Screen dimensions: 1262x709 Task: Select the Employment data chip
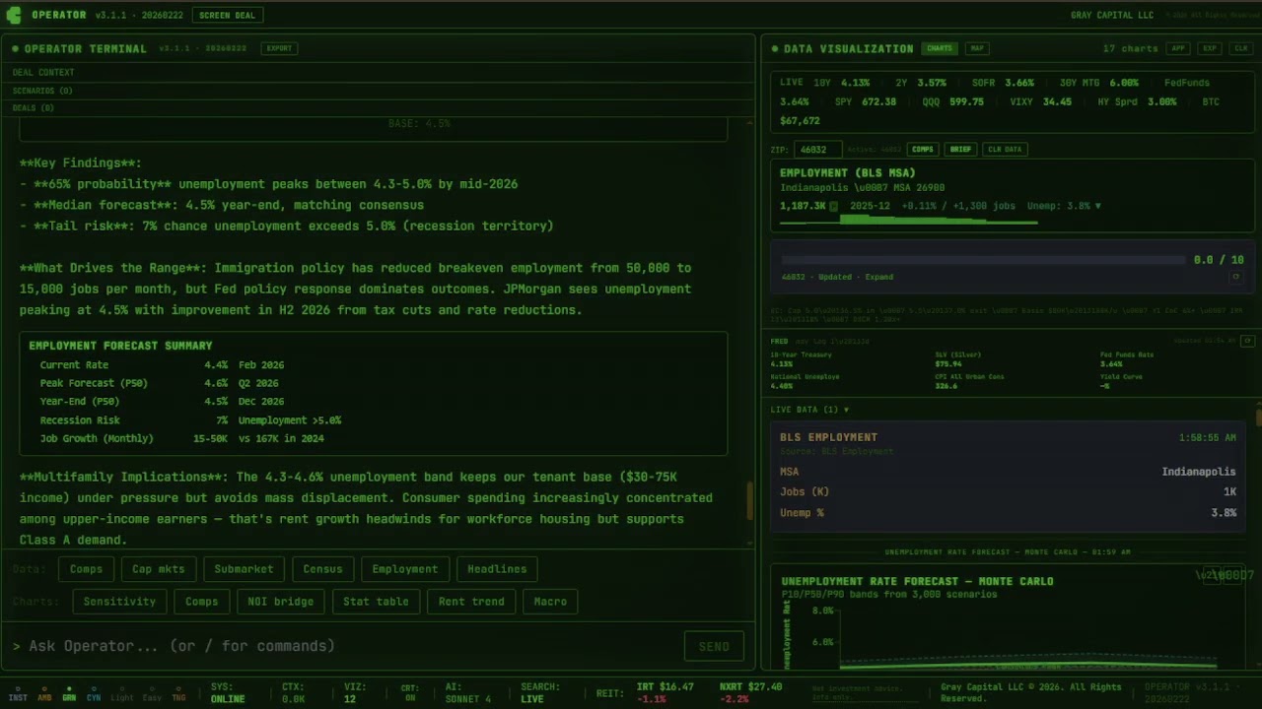coord(405,569)
